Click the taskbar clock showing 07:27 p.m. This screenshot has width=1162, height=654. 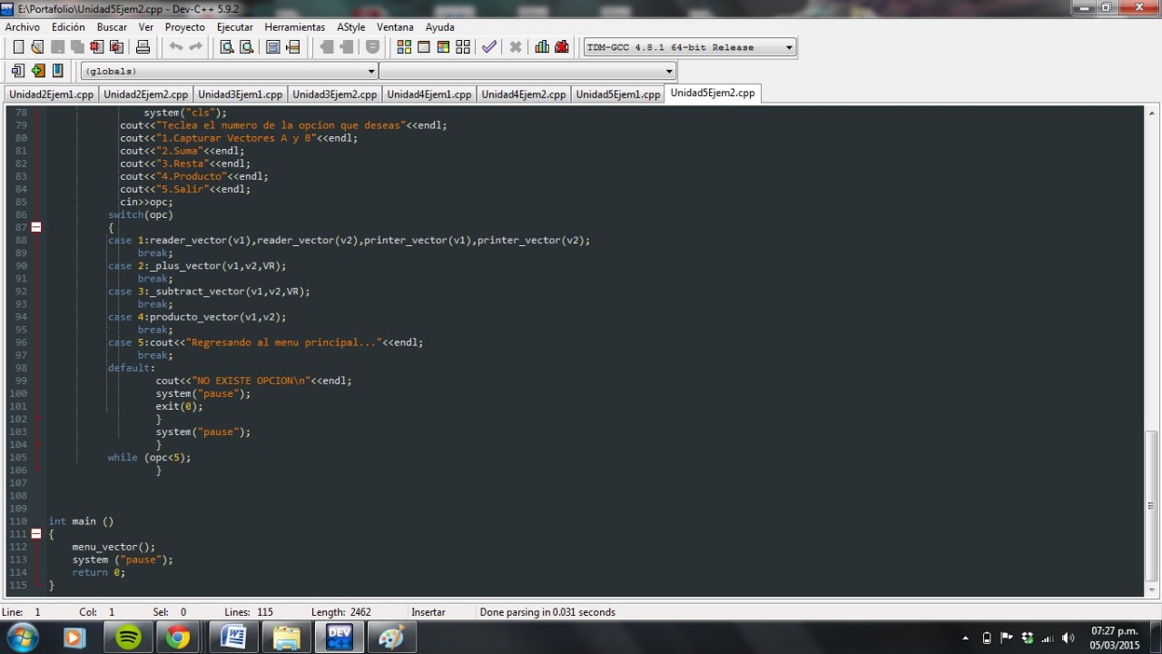coord(1114,638)
